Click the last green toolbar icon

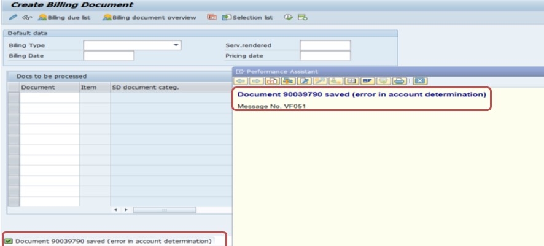point(303,17)
